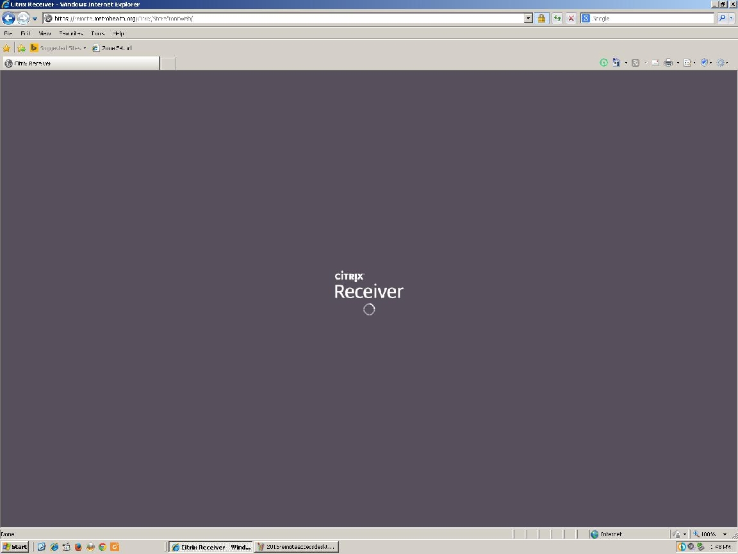This screenshot has width=738, height=554.
Task: Launch Firefox from the taskbar
Action: (x=78, y=547)
